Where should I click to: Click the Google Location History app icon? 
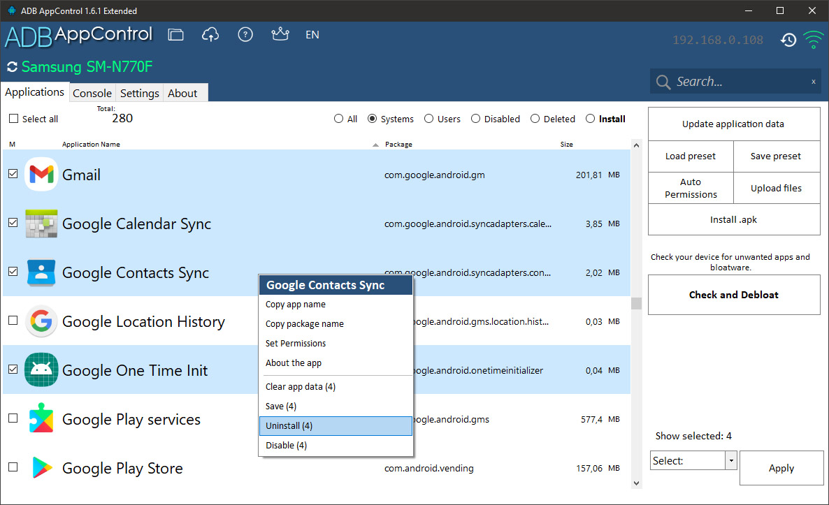pyautogui.click(x=41, y=321)
